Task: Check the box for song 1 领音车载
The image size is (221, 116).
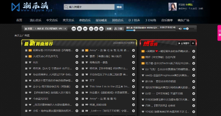Action: [x=26, y=50]
